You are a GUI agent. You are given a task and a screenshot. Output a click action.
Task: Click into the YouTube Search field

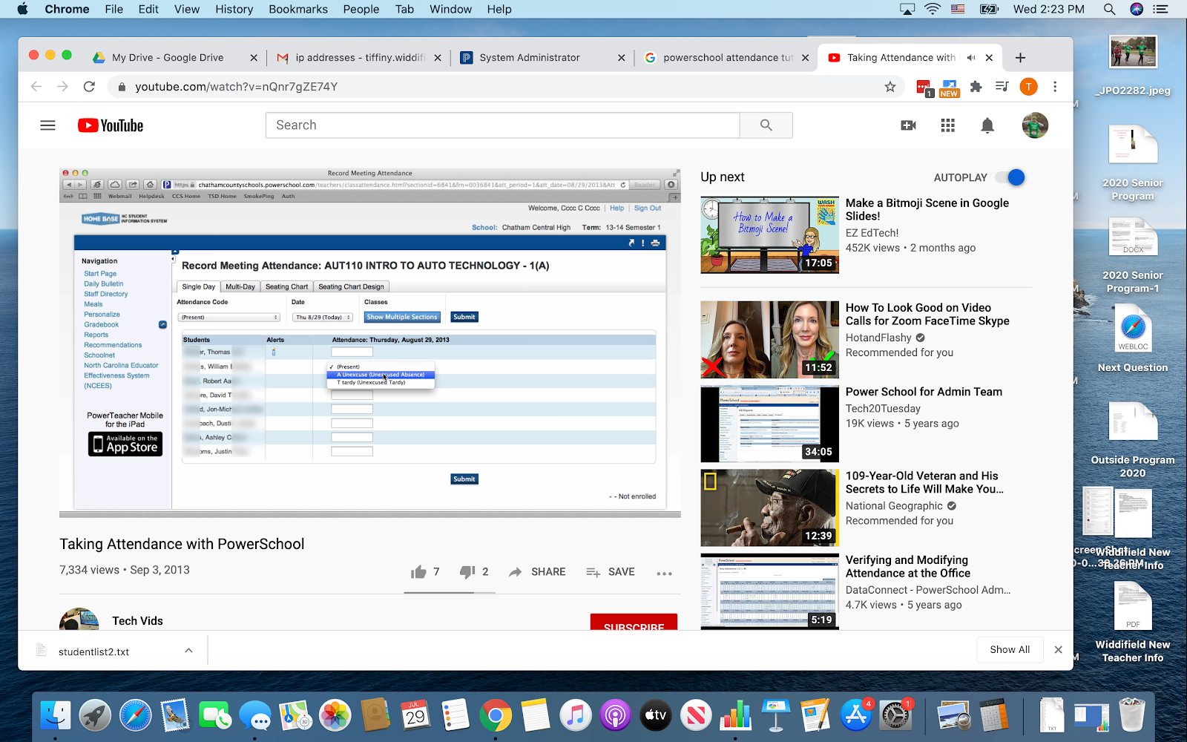click(x=503, y=125)
